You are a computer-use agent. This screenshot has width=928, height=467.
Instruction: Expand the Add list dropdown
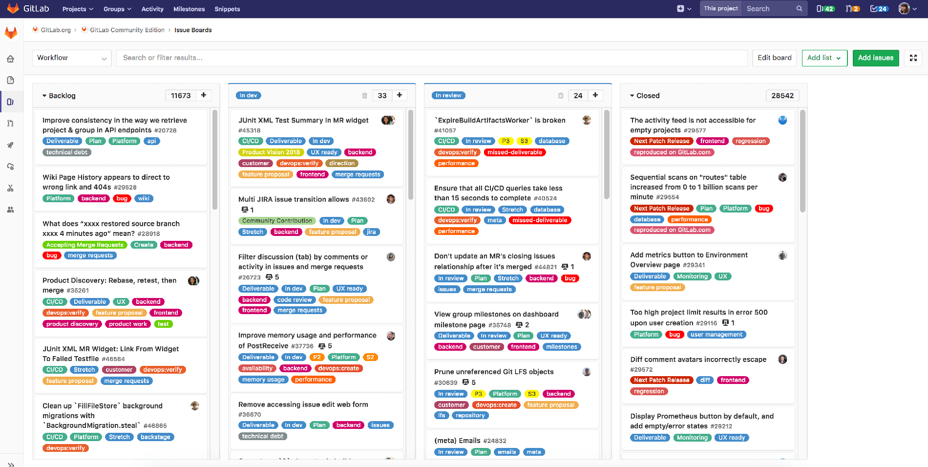pyautogui.click(x=824, y=58)
